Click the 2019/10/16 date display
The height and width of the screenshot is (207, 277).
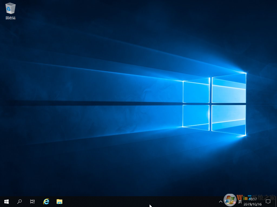(253, 204)
